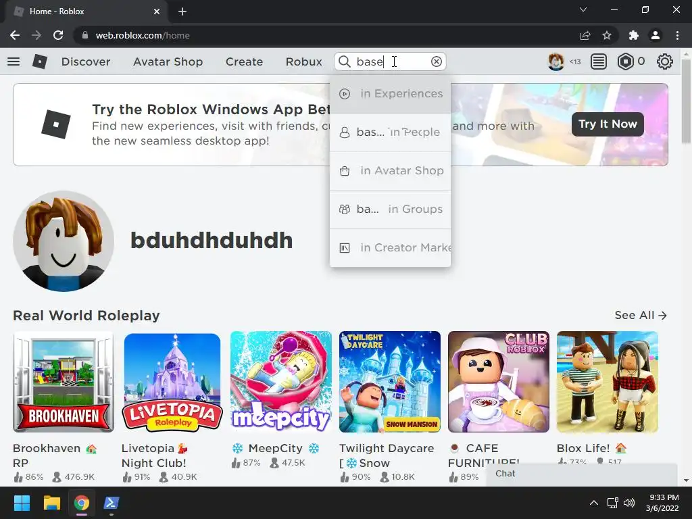The width and height of the screenshot is (692, 519).
Task: Search base in Groups
Action: tap(390, 209)
